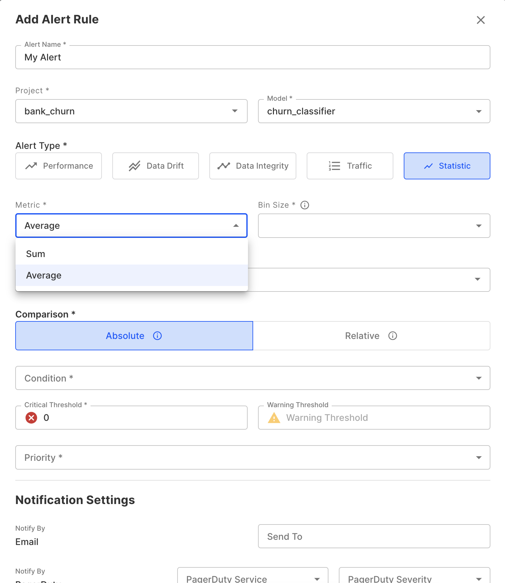The width and height of the screenshot is (505, 583).
Task: Click the info icon next to Relative
Action: [x=393, y=336]
